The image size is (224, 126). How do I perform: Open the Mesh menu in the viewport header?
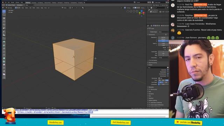pos(34,8)
